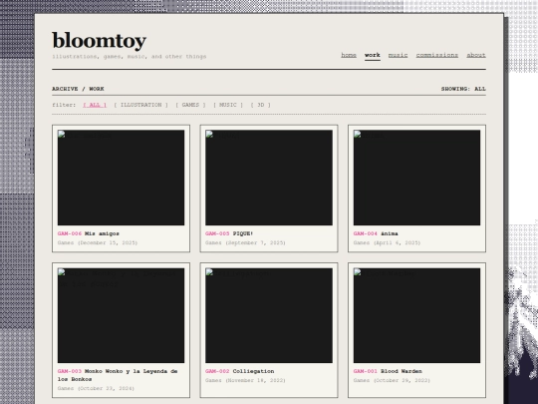Open the ánima thumbnail image
538x404 pixels.
click(416, 178)
